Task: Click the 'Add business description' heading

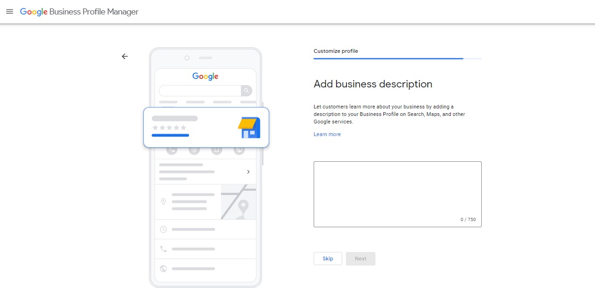Action: point(373,84)
